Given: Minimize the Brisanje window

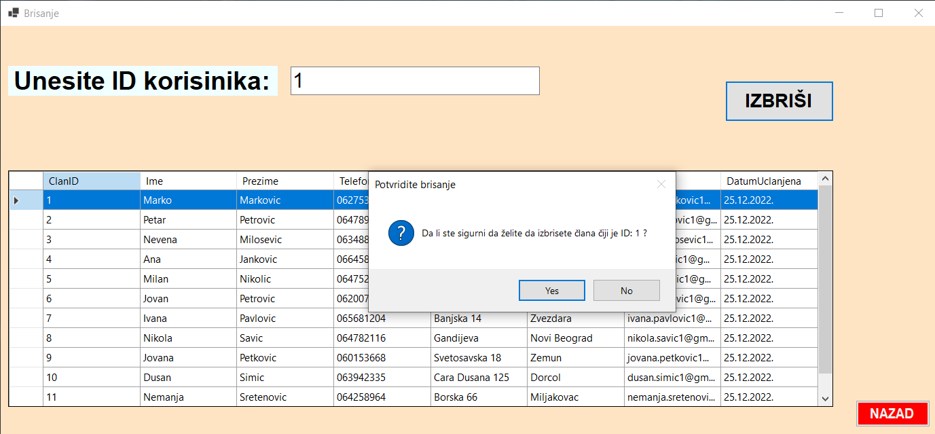Looking at the screenshot, I should point(839,13).
